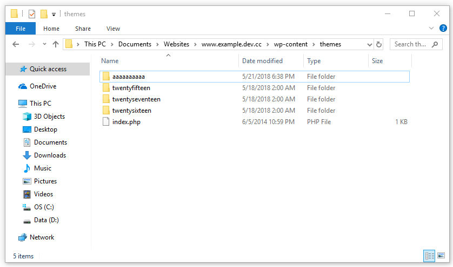Refresh the themes folder view
This screenshot has width=453, height=267.
(379, 44)
